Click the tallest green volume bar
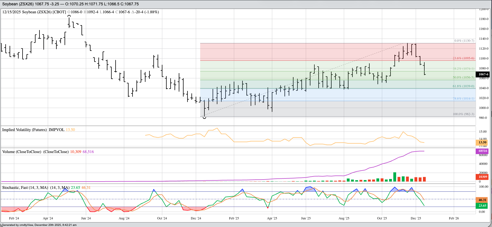The height and width of the screenshot is (227, 492). pos(395,177)
